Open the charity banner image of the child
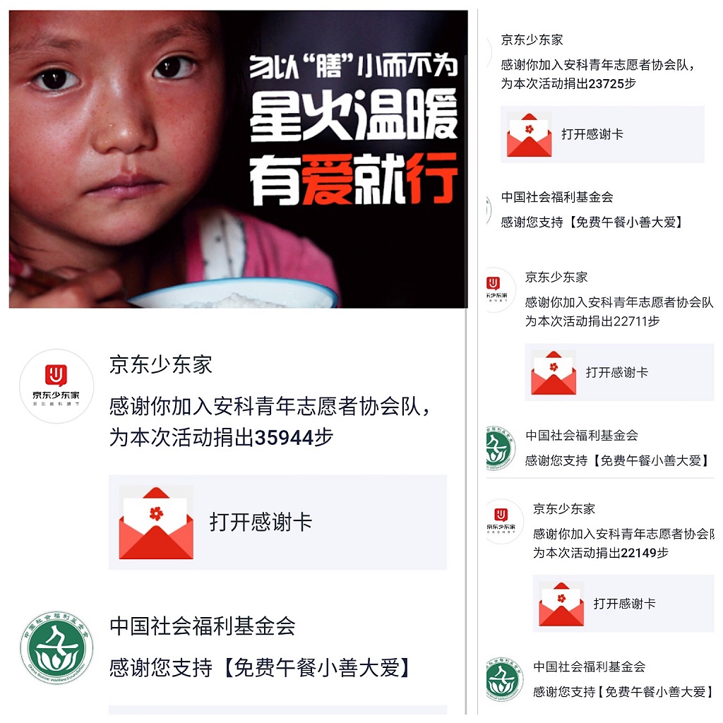723x723 pixels. [x=239, y=159]
